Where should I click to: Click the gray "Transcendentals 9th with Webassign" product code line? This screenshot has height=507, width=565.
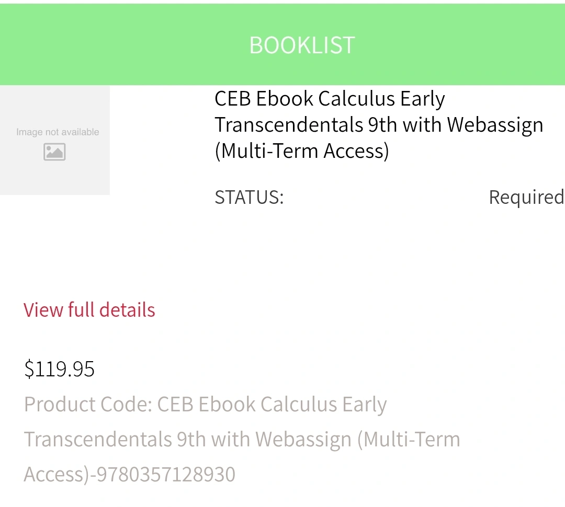click(x=188, y=440)
